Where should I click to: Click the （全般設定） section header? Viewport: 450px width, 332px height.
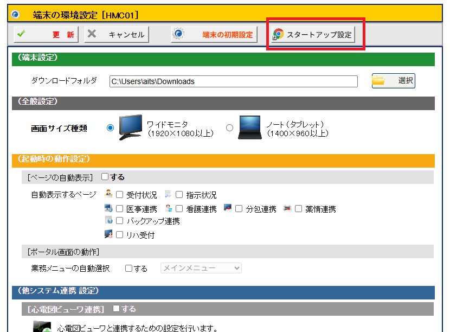(x=223, y=103)
